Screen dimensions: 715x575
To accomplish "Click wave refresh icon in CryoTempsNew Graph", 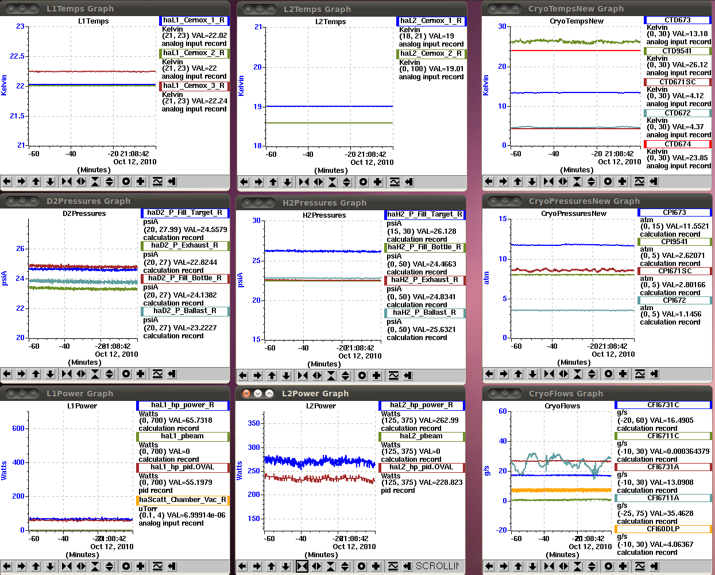I will click(639, 182).
